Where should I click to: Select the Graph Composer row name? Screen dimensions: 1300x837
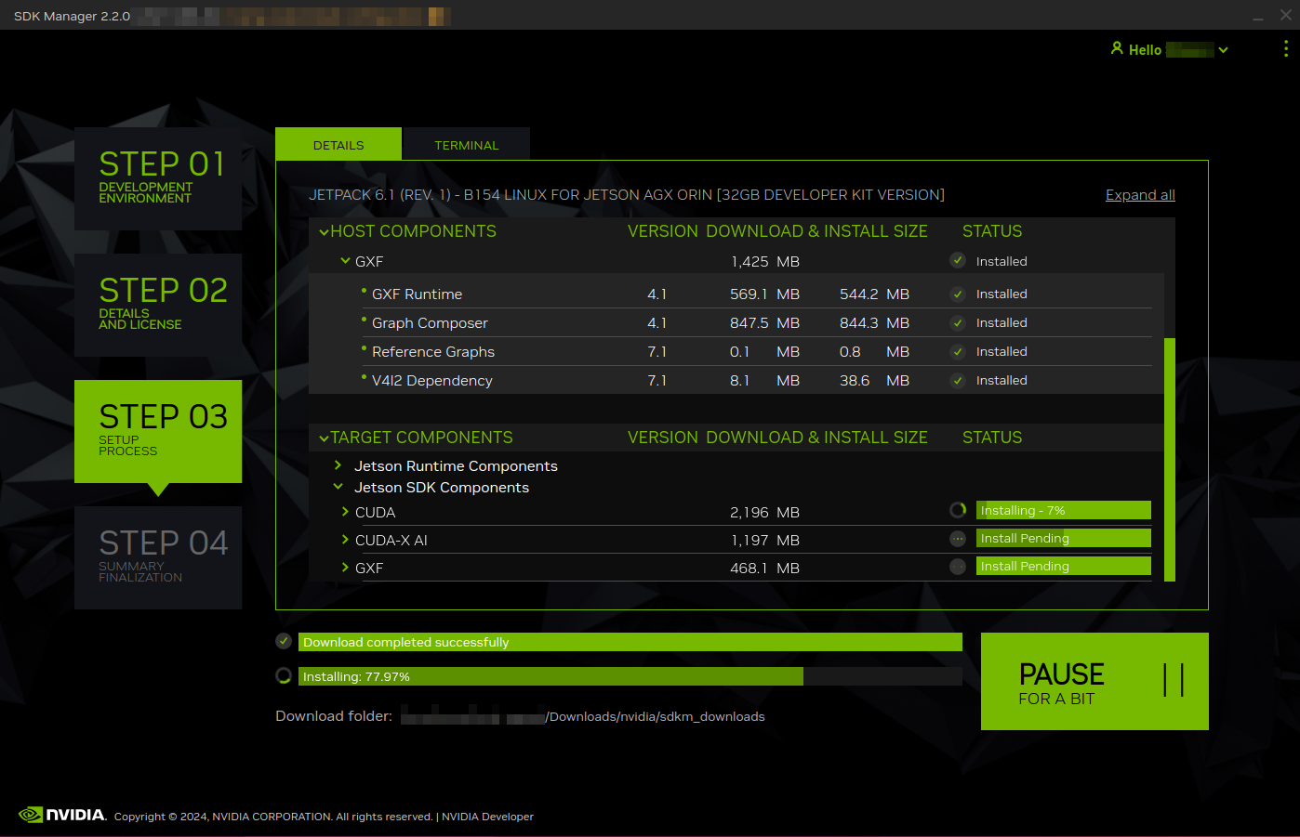coord(430,323)
